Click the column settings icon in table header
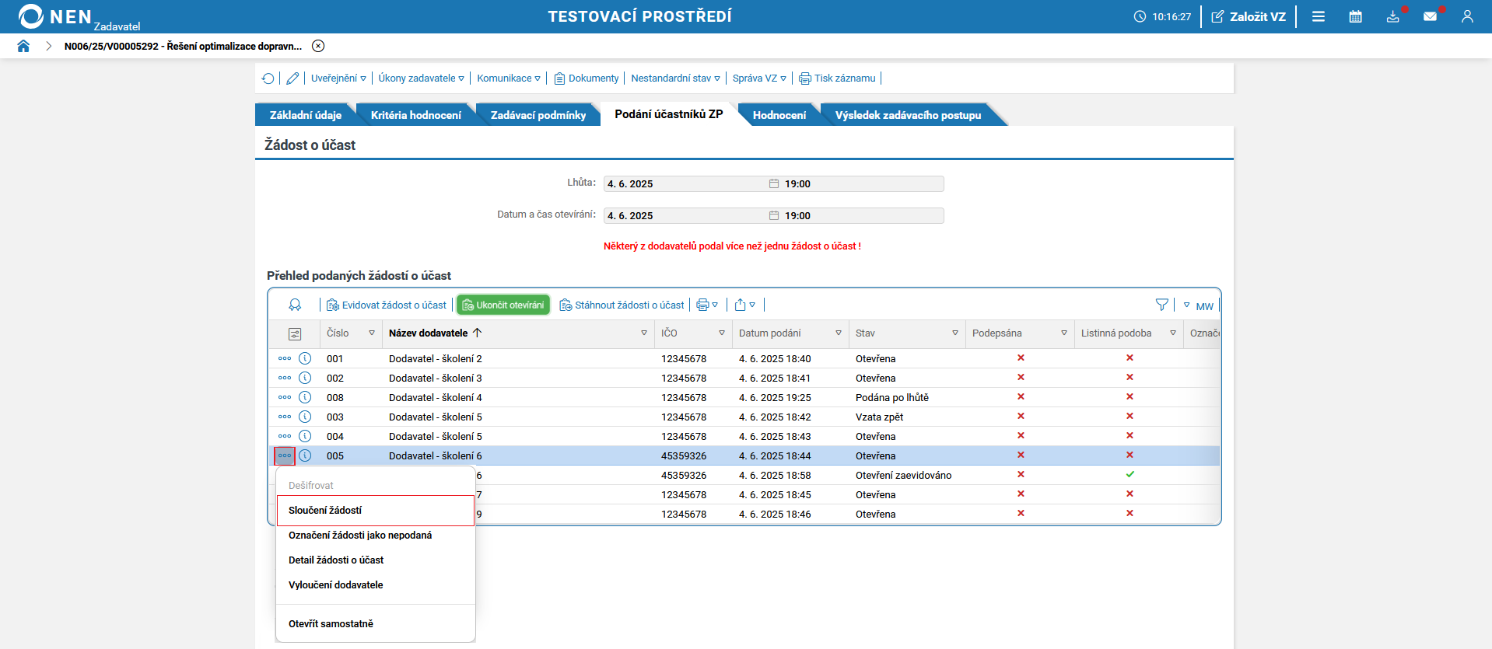Image resolution: width=1492 pixels, height=649 pixels. [295, 333]
